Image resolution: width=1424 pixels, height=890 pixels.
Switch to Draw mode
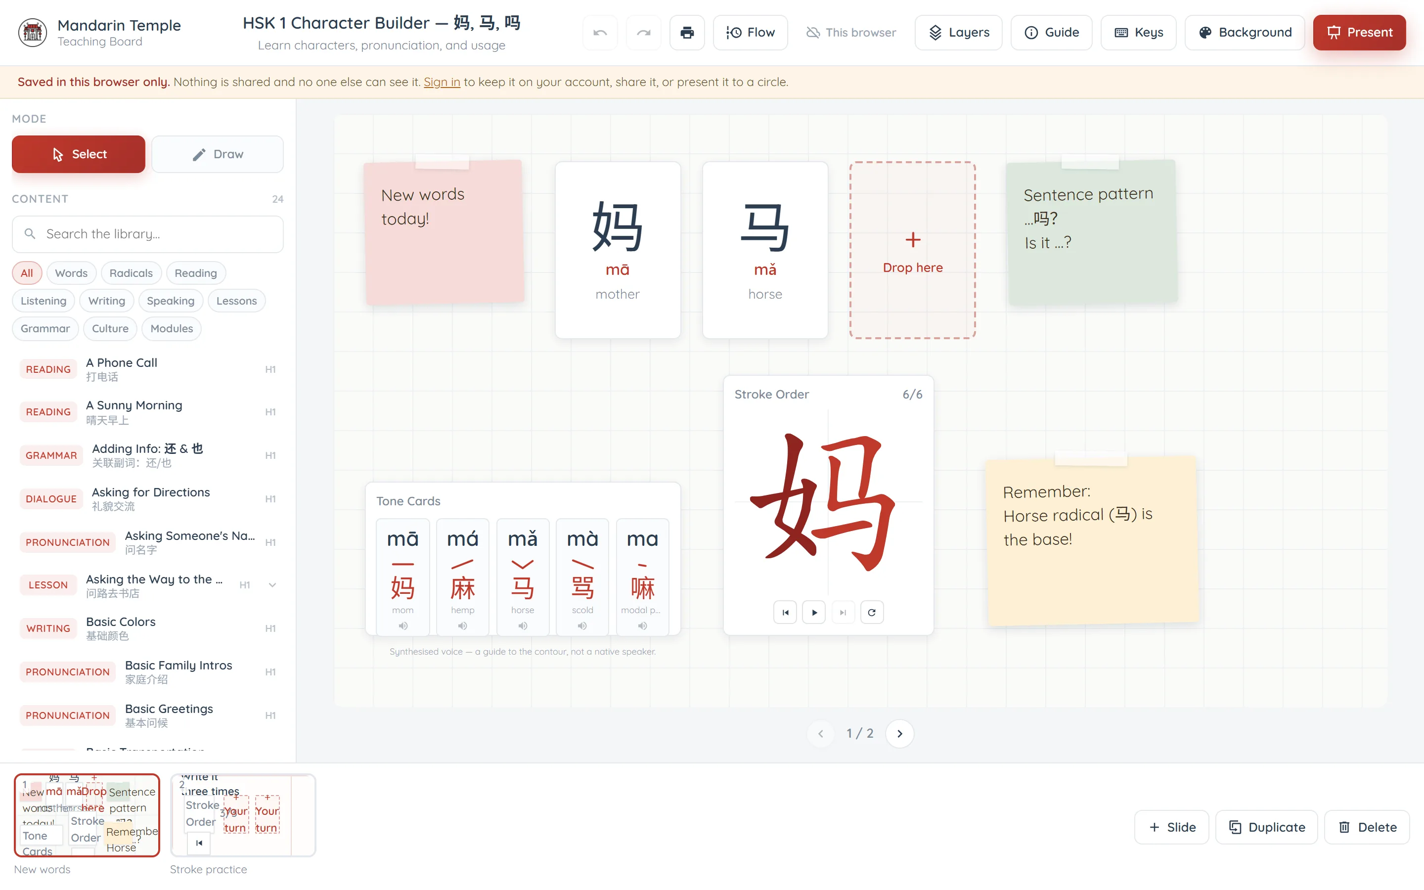[217, 154]
